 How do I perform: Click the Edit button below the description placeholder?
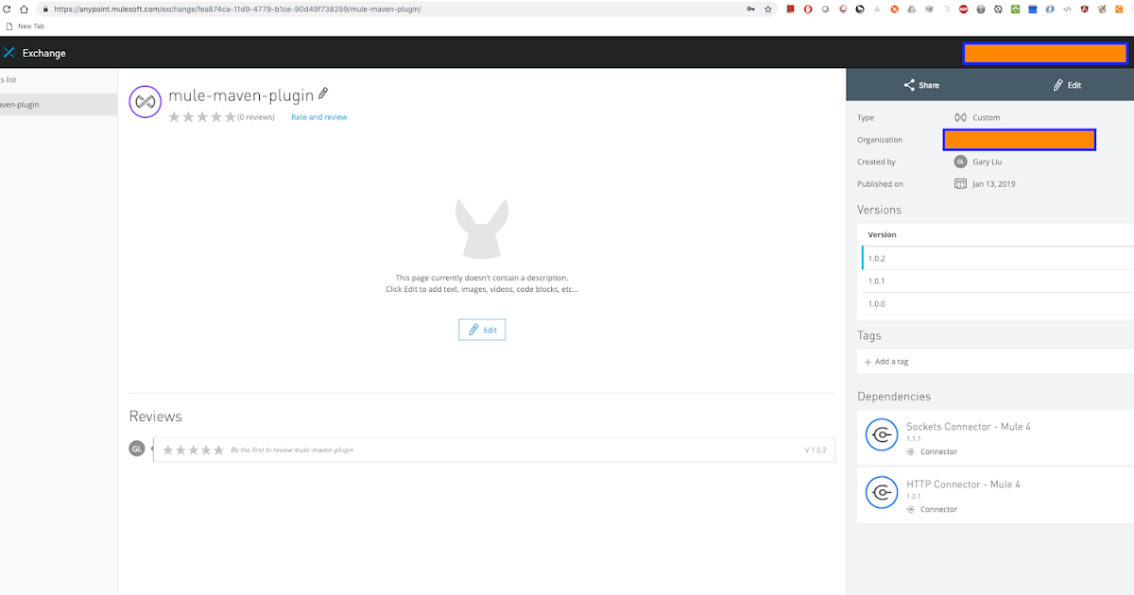(482, 330)
